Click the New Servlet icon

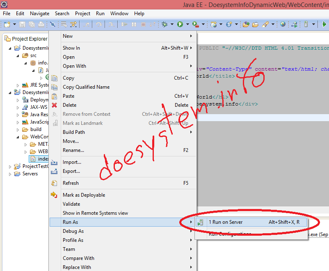[x=229, y=24]
